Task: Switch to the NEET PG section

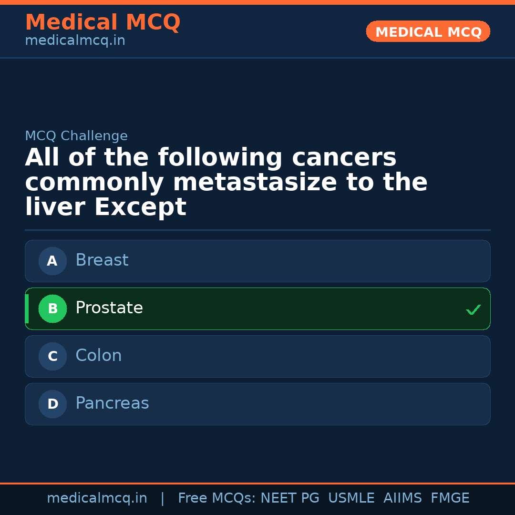Action: (x=289, y=497)
